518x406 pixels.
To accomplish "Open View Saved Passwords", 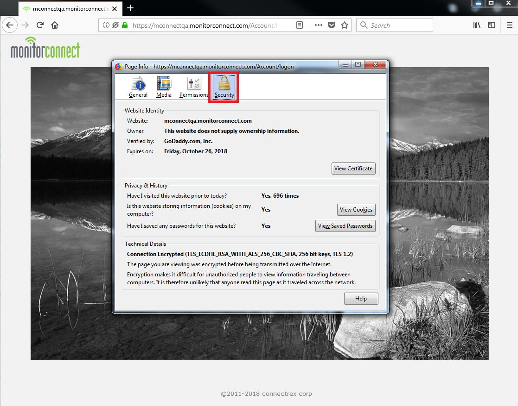I will tap(345, 226).
